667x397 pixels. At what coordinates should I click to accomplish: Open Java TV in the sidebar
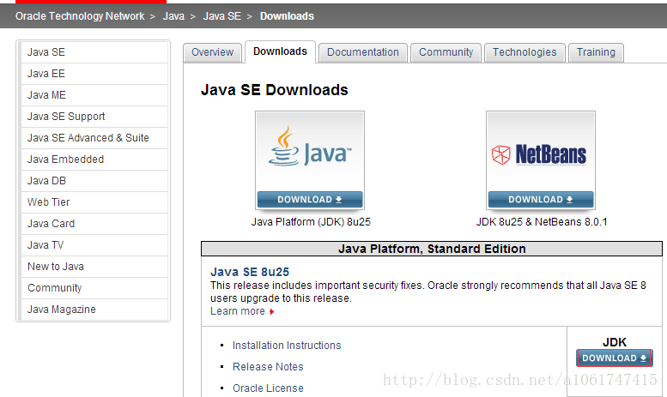click(x=94, y=245)
